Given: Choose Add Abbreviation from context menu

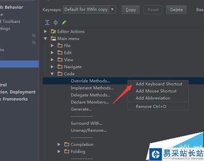Looking at the screenshot, I should (x=158, y=98).
